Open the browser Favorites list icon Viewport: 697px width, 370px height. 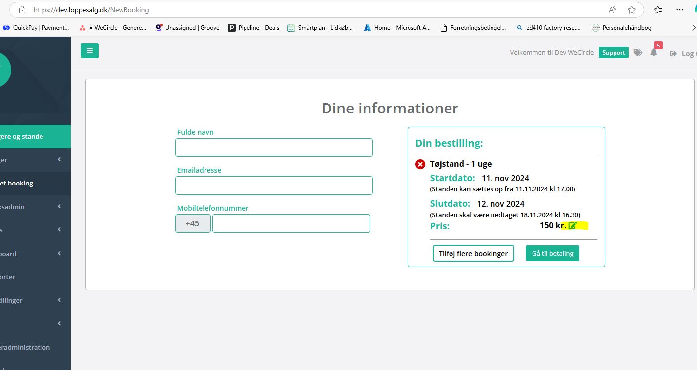point(658,10)
